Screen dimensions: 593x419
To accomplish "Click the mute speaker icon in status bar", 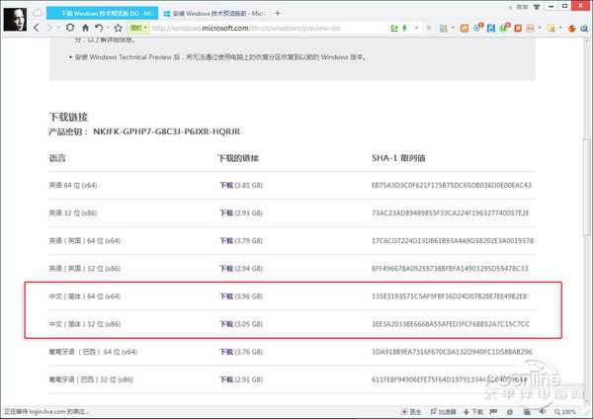I will pos(543,411).
